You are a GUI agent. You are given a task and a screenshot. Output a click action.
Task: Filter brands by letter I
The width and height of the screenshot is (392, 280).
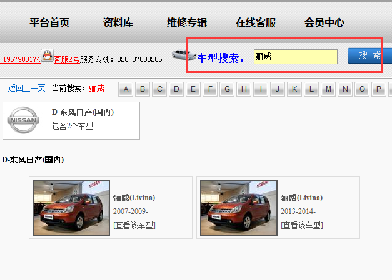pos(261,89)
